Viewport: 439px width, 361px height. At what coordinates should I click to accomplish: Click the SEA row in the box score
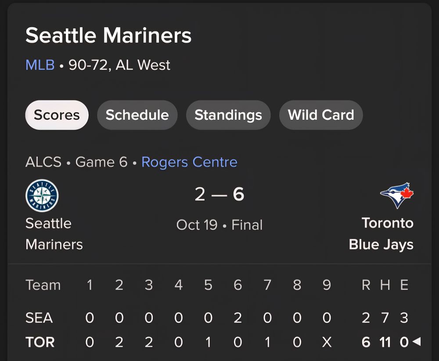[x=40, y=318]
